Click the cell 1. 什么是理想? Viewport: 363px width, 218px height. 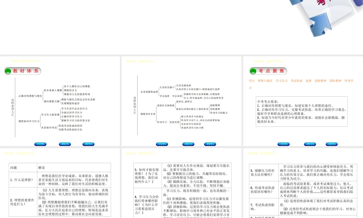[x=23, y=179]
